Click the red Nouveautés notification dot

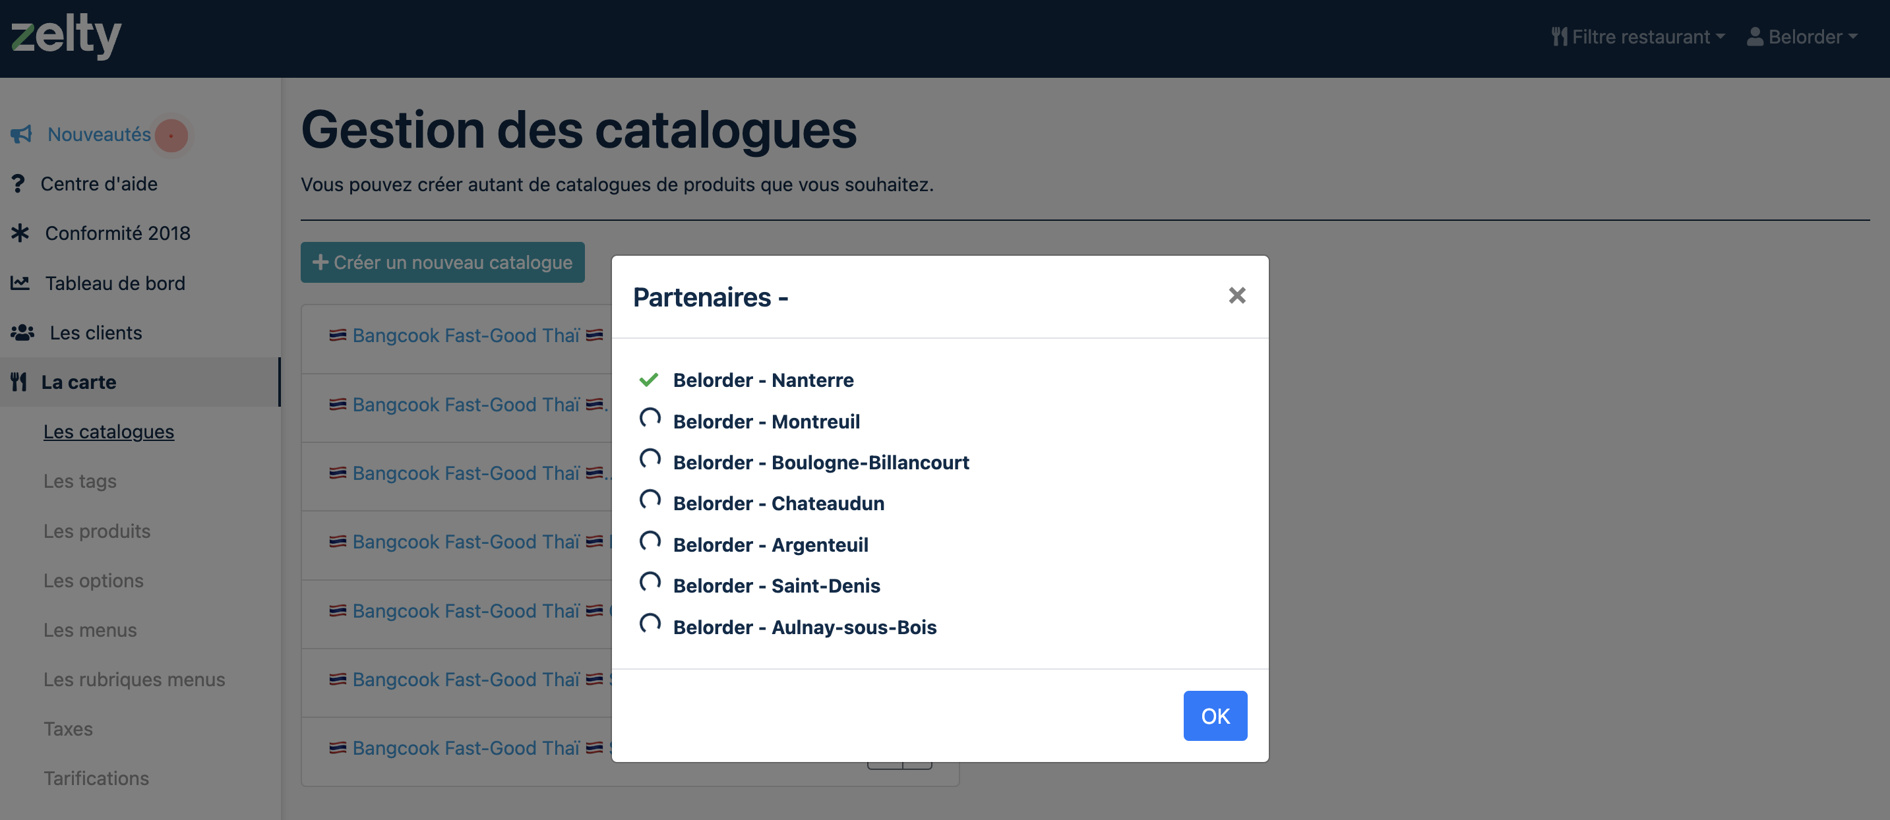point(171,136)
